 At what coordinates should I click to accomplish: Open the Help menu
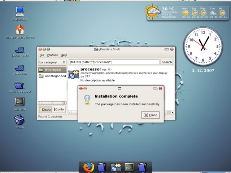pos(64,55)
